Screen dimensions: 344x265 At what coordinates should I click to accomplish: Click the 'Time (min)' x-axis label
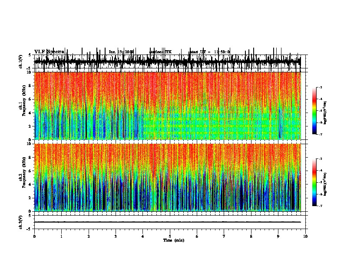tap(174, 240)
